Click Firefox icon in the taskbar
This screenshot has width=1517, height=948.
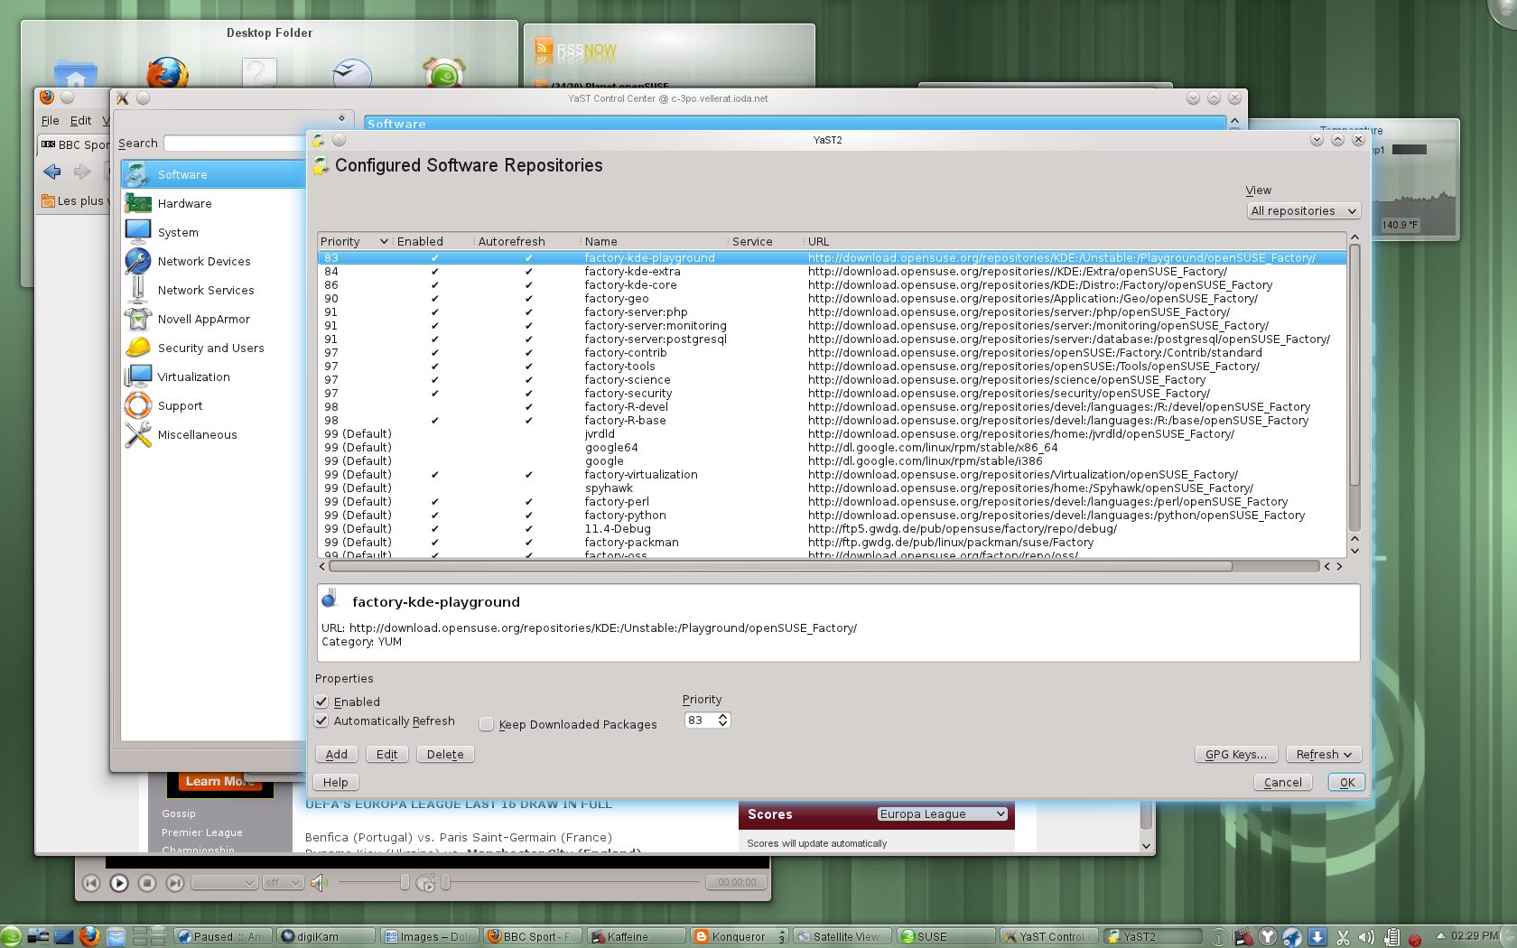(x=88, y=936)
